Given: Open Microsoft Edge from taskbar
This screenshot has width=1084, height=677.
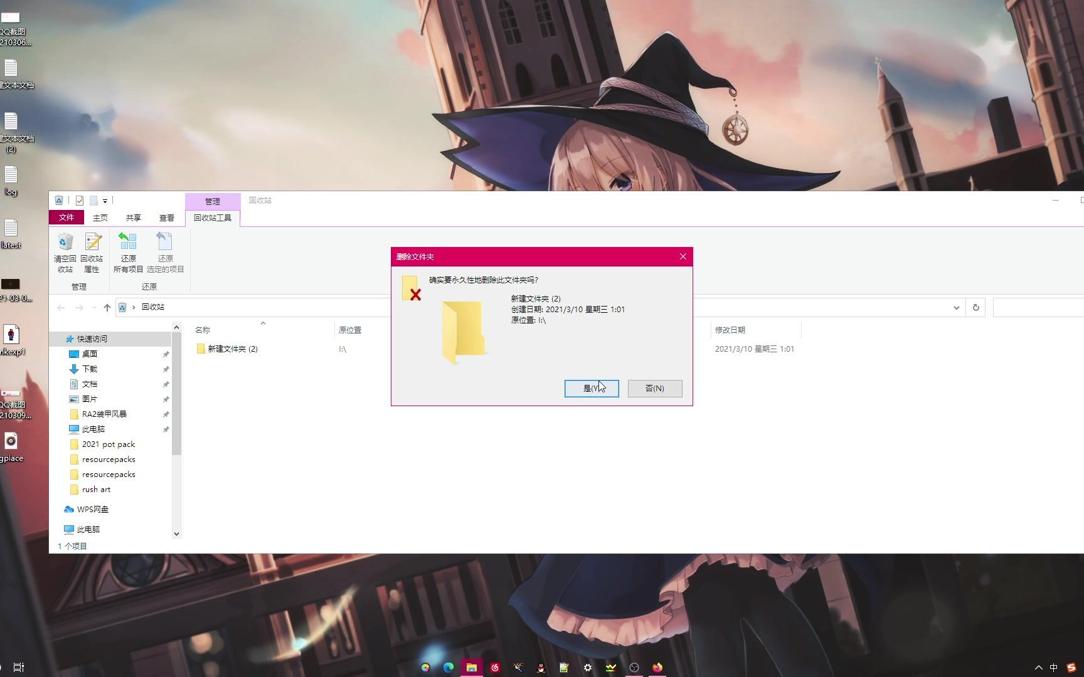Looking at the screenshot, I should coord(449,668).
